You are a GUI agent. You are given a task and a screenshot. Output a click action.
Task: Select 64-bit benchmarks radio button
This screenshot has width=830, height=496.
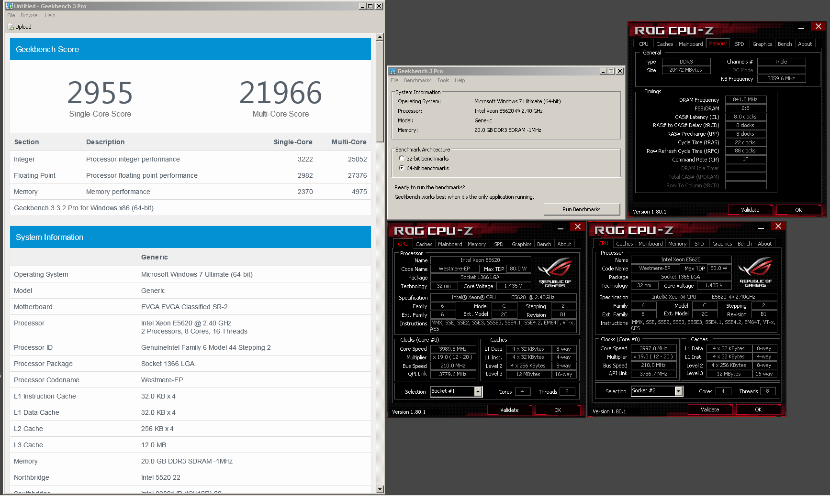[402, 168]
